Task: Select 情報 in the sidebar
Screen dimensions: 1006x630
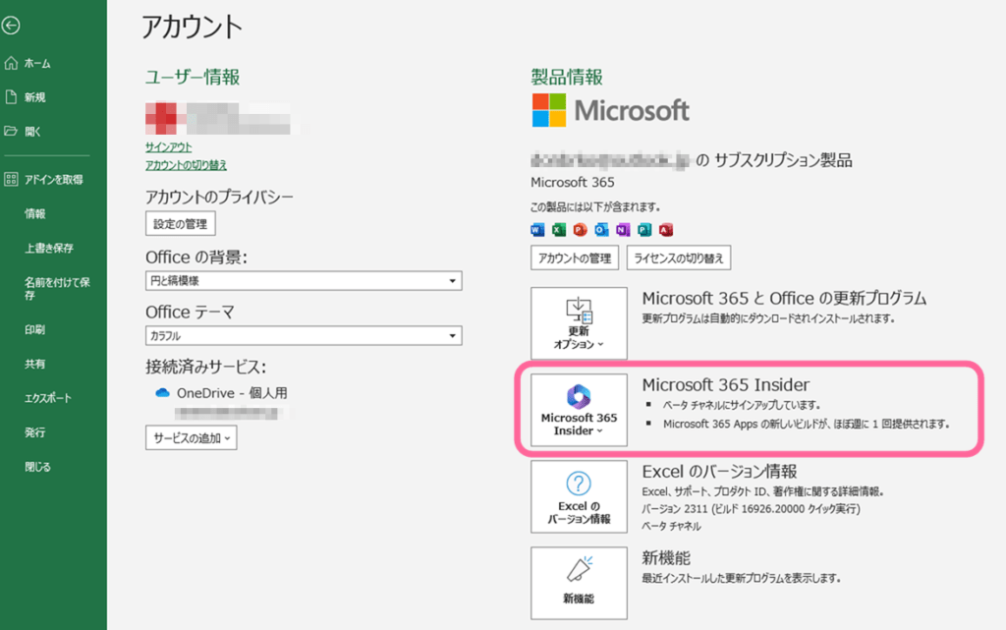Action: coord(34,213)
